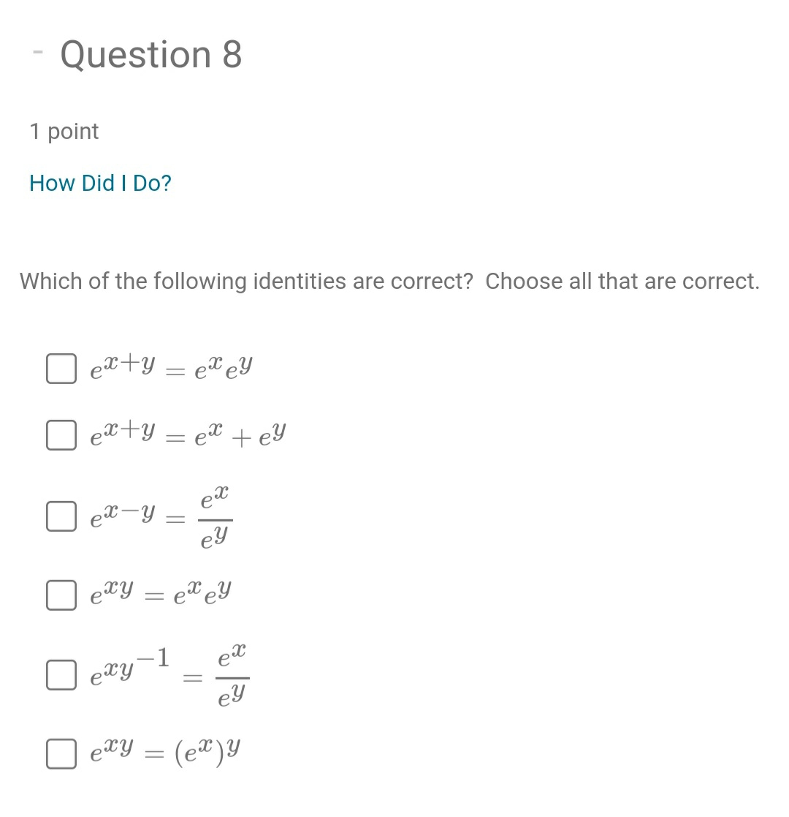789x817 pixels.
Task: Click the question prompt text
Action: click(x=389, y=281)
